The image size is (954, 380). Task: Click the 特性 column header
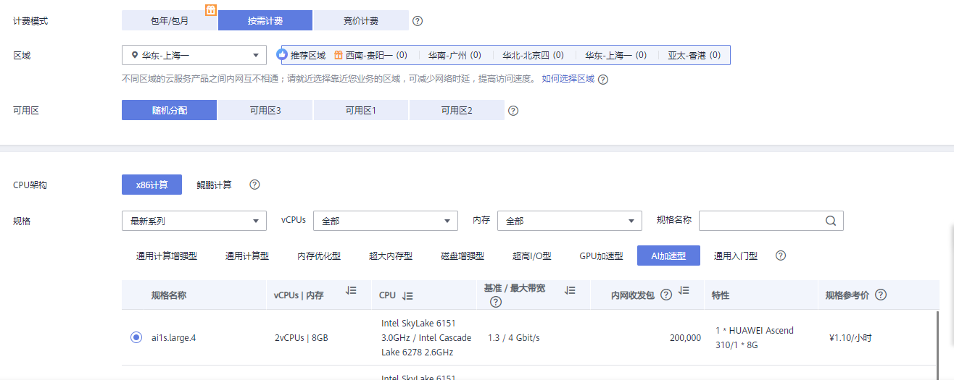721,295
